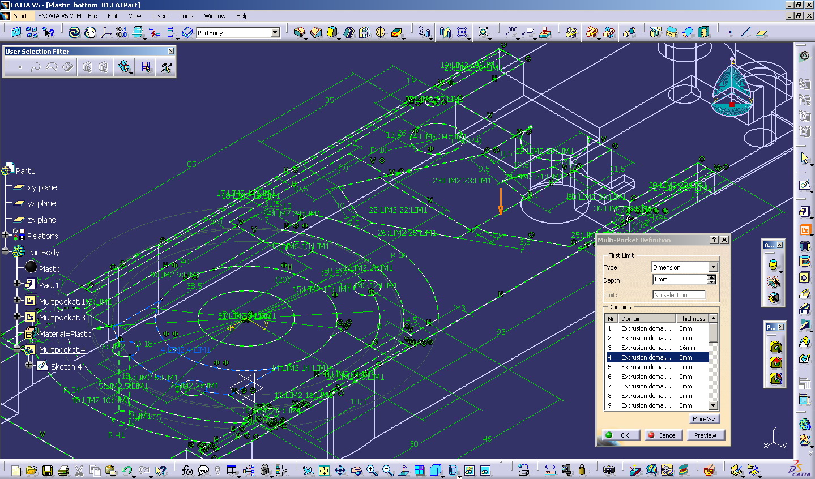Click the Pan hand icon in the top toolbar
815x479 pixels.
click(91, 32)
